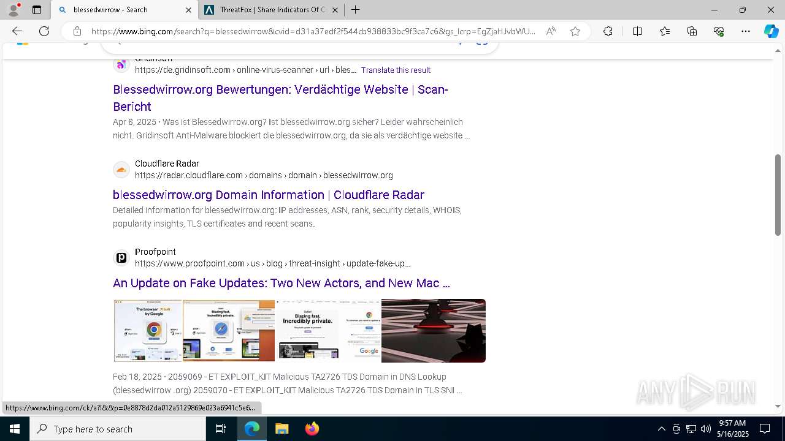
Task: Open the Safari compass update thumbnail
Action: pyautogui.click(x=229, y=331)
